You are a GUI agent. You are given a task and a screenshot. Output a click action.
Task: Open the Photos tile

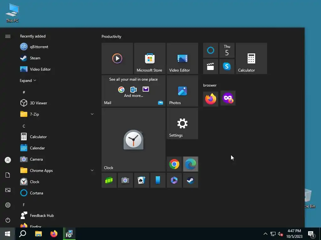(182, 91)
